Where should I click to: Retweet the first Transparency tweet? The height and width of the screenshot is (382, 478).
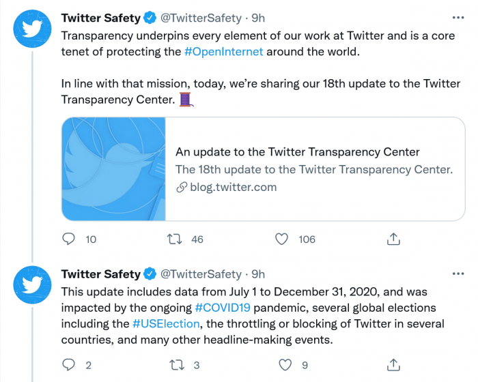[x=175, y=239]
